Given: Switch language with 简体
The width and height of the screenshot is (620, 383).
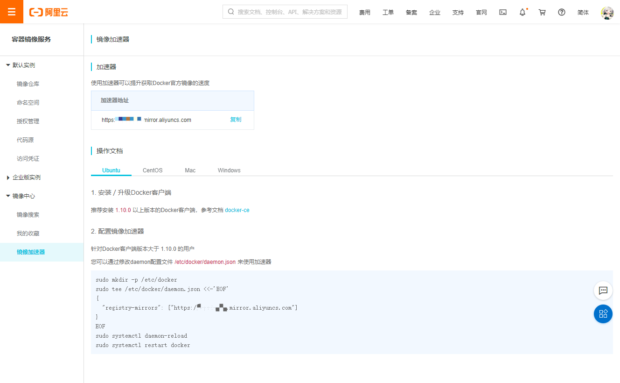Looking at the screenshot, I should click(x=583, y=13).
